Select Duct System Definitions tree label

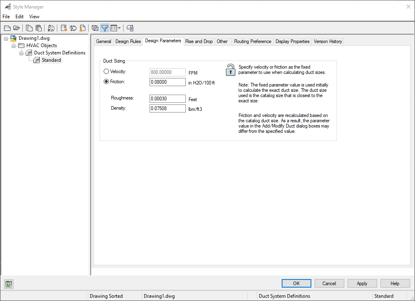coord(60,53)
